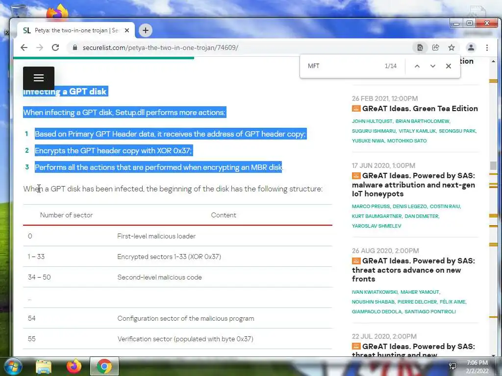
Task: Click the find-in-page magnifier icon in address bar
Action: [x=420, y=47]
